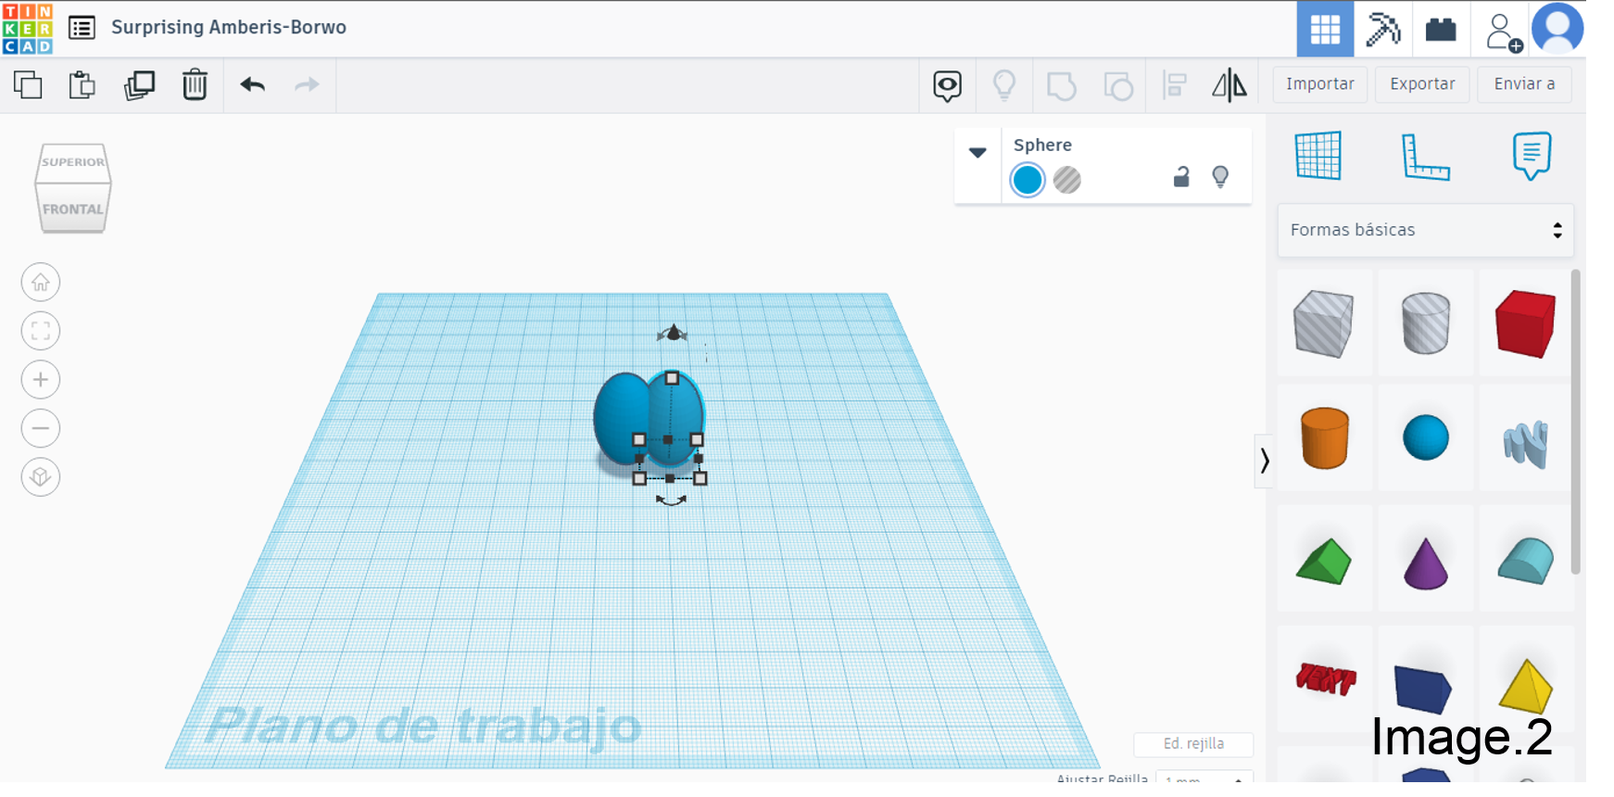This screenshot has height=797, width=1614.
Task: Paste from clipboard icon
Action: [x=82, y=84]
